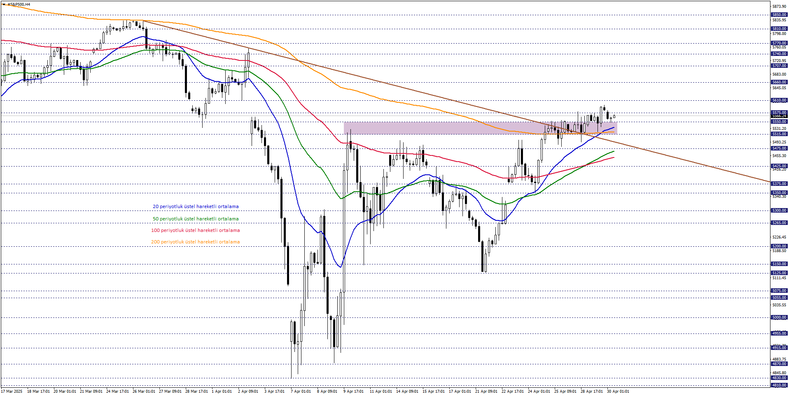789x396 pixels.
Task: Click the 22 Apr 17:01 time label
Action: [513, 391]
